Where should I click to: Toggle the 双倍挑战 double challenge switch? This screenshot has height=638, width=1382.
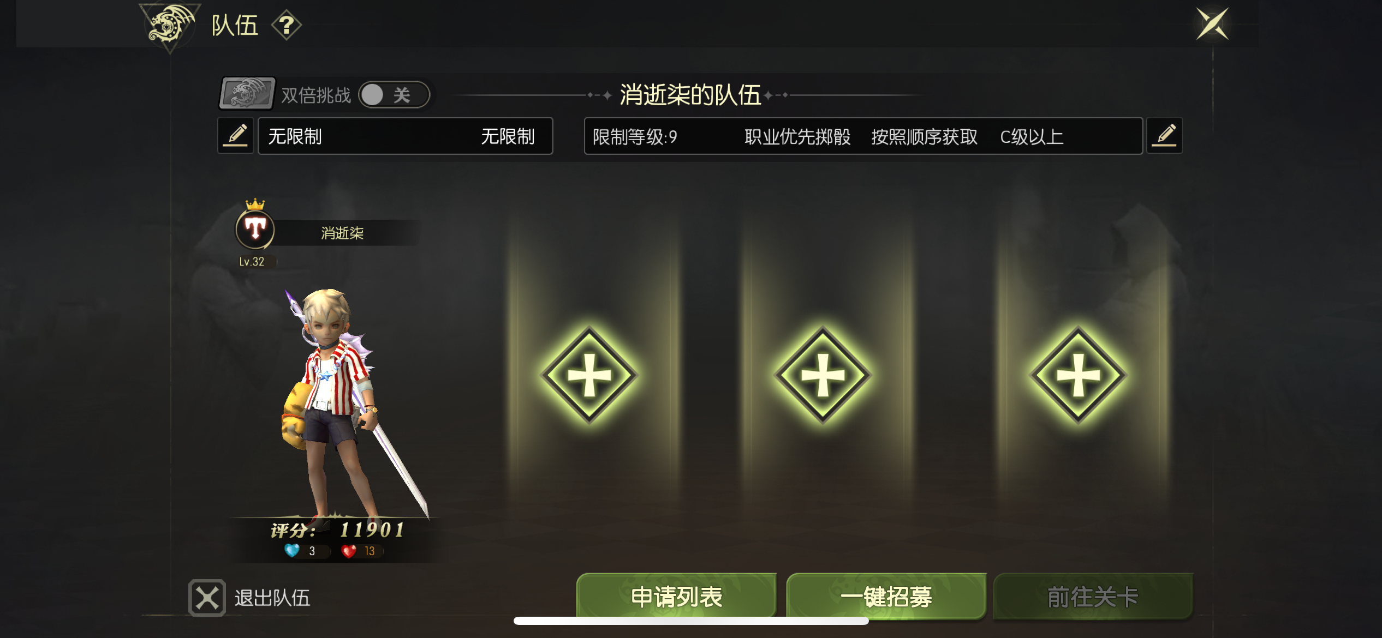[394, 95]
